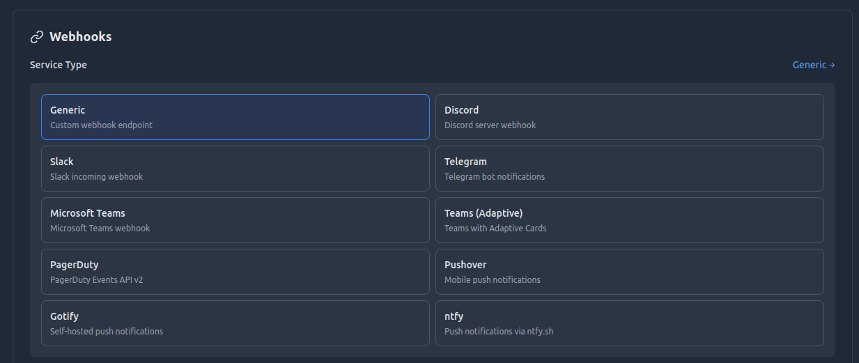Click the chain-link icon beside Webhooks
Screen dimensions: 859x363
coord(37,37)
